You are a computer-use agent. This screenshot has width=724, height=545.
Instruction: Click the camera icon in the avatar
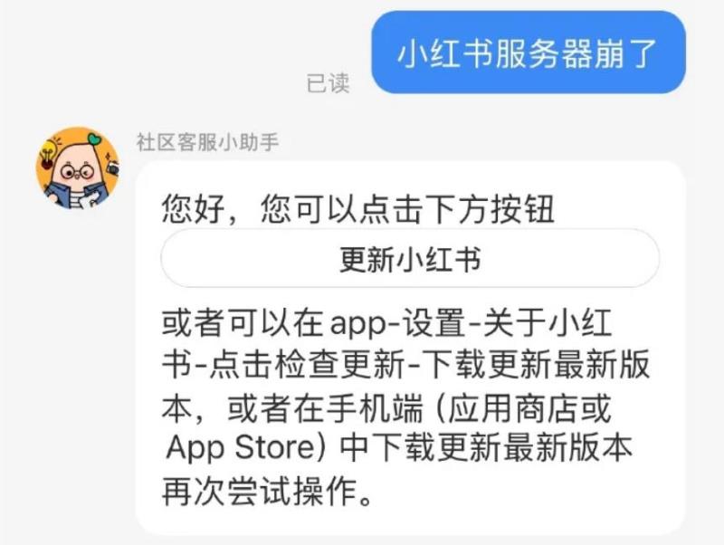coord(112,167)
